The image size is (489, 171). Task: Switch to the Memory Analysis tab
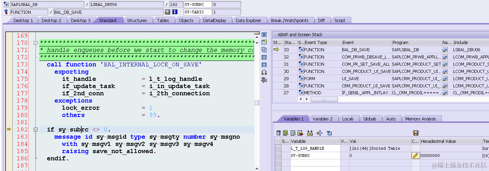point(420,119)
